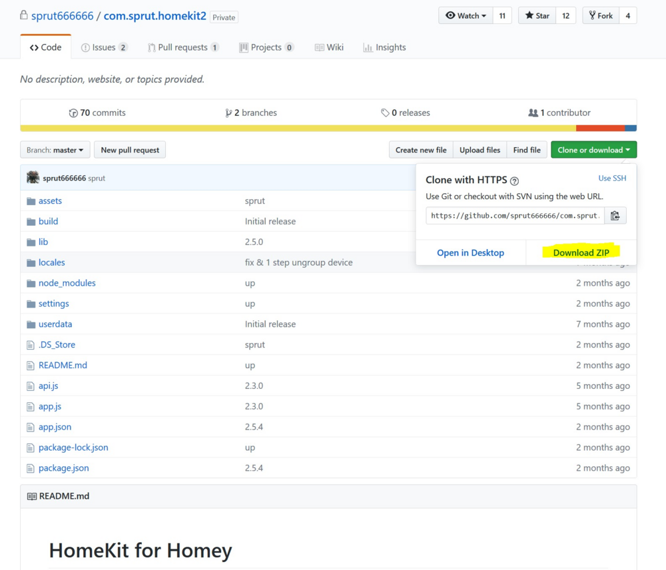The height and width of the screenshot is (570, 666).
Task: Open the api.js file
Action: click(x=49, y=386)
